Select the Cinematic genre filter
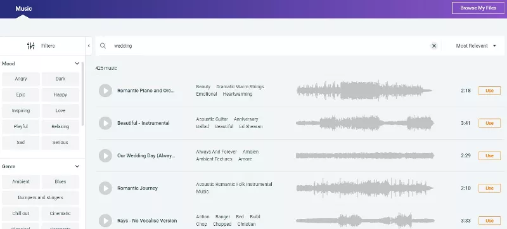This screenshot has width=507, height=229. (60, 214)
